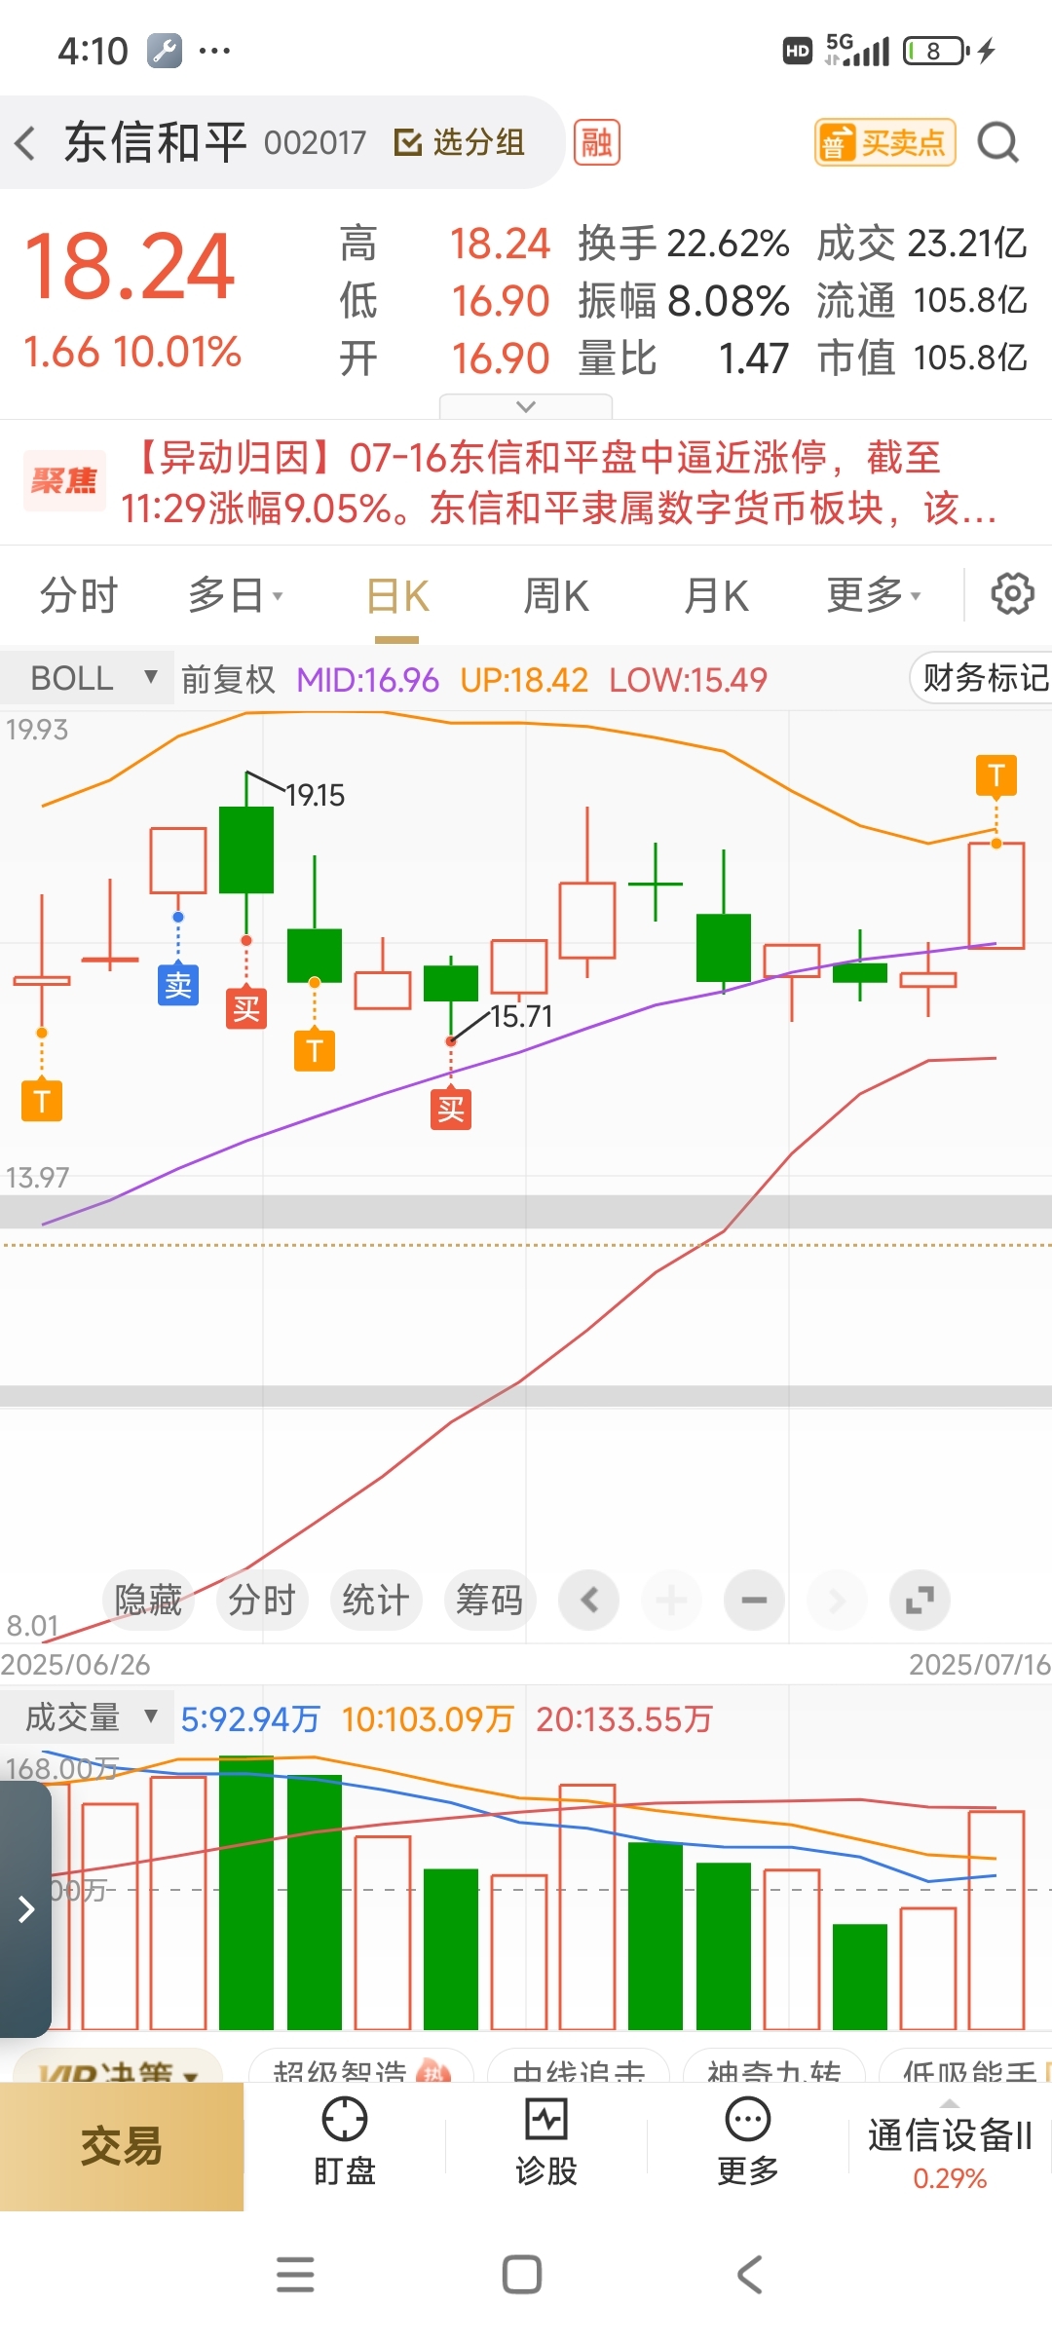The width and height of the screenshot is (1052, 2338).
Task: Tap the leftmost orange T marker
Action: tap(42, 1101)
